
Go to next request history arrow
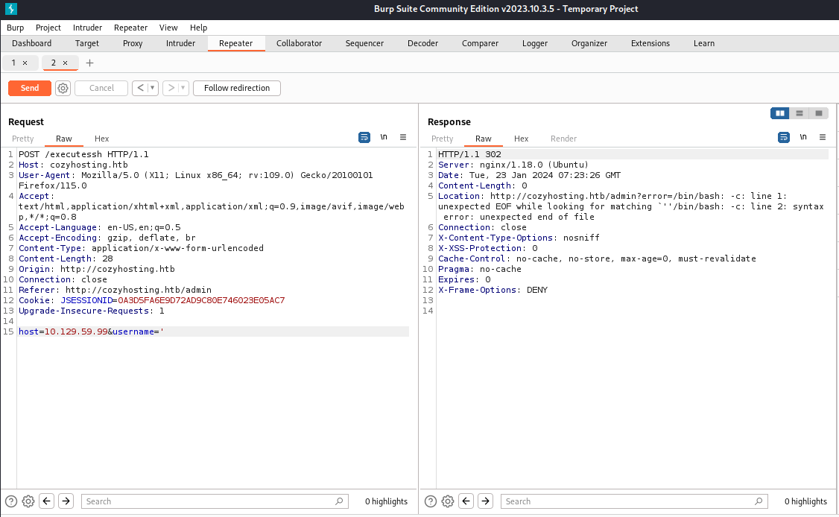(x=171, y=88)
